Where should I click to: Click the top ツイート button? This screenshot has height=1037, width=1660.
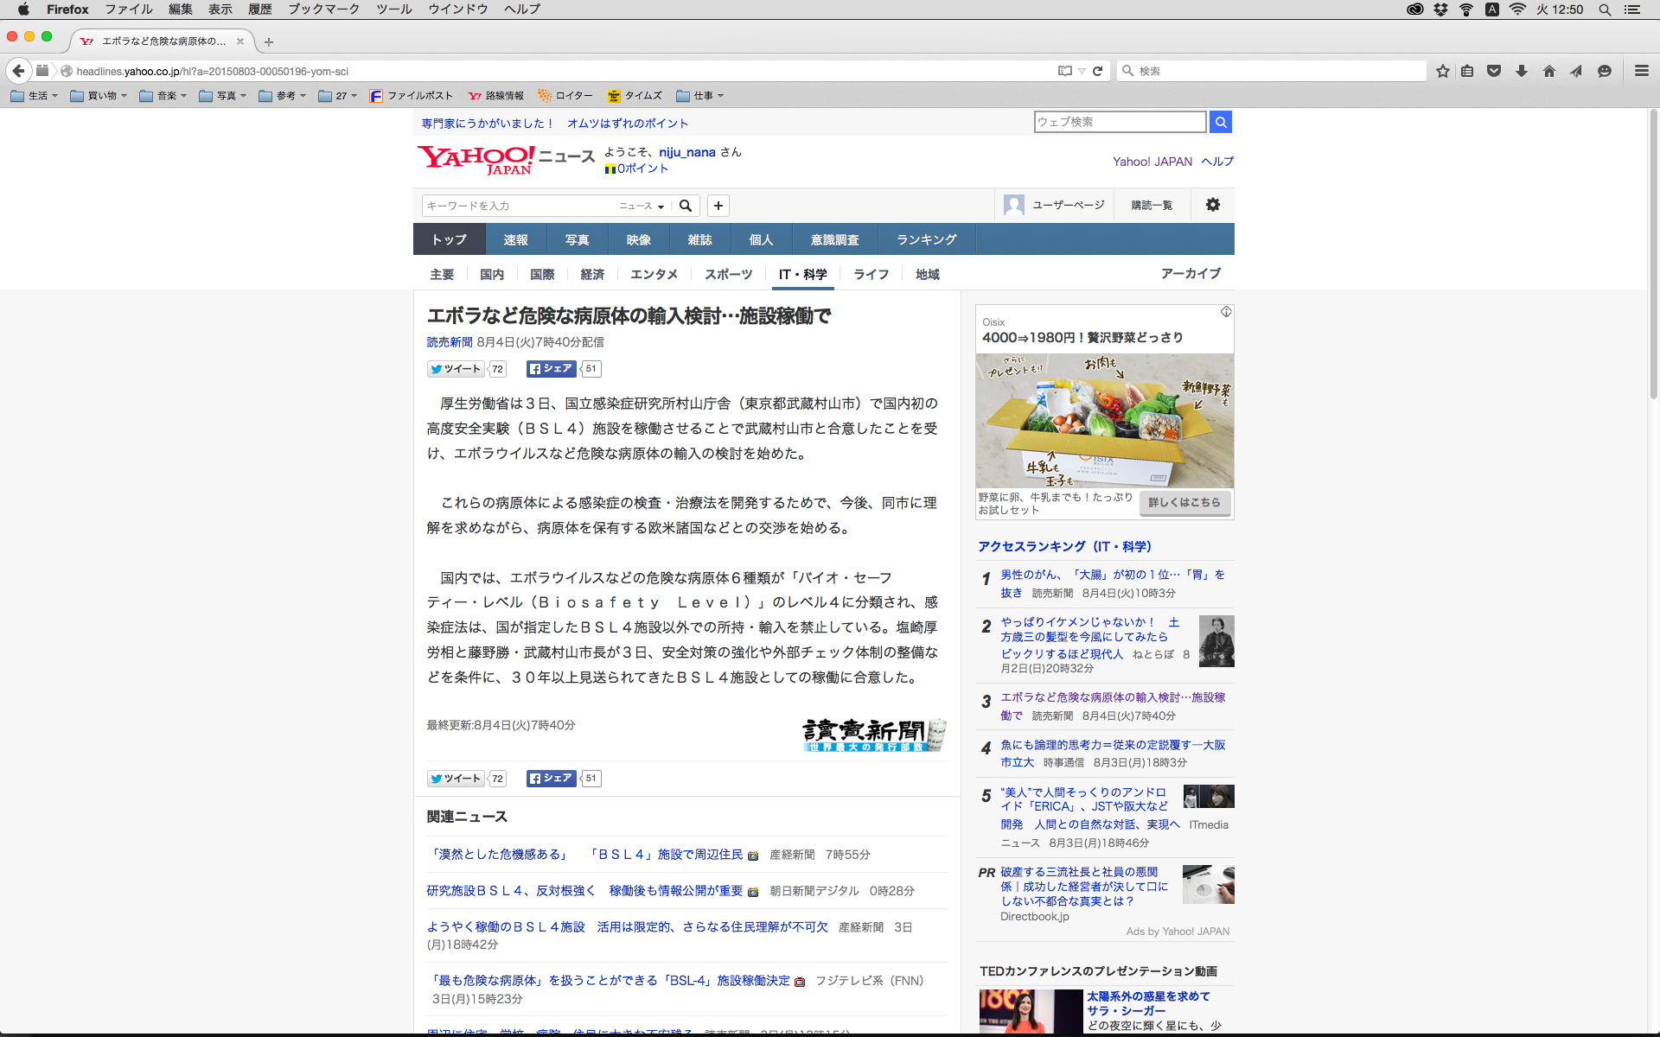(x=456, y=369)
